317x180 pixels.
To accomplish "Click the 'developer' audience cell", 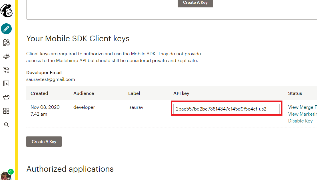I will pyautogui.click(x=84, y=107).
